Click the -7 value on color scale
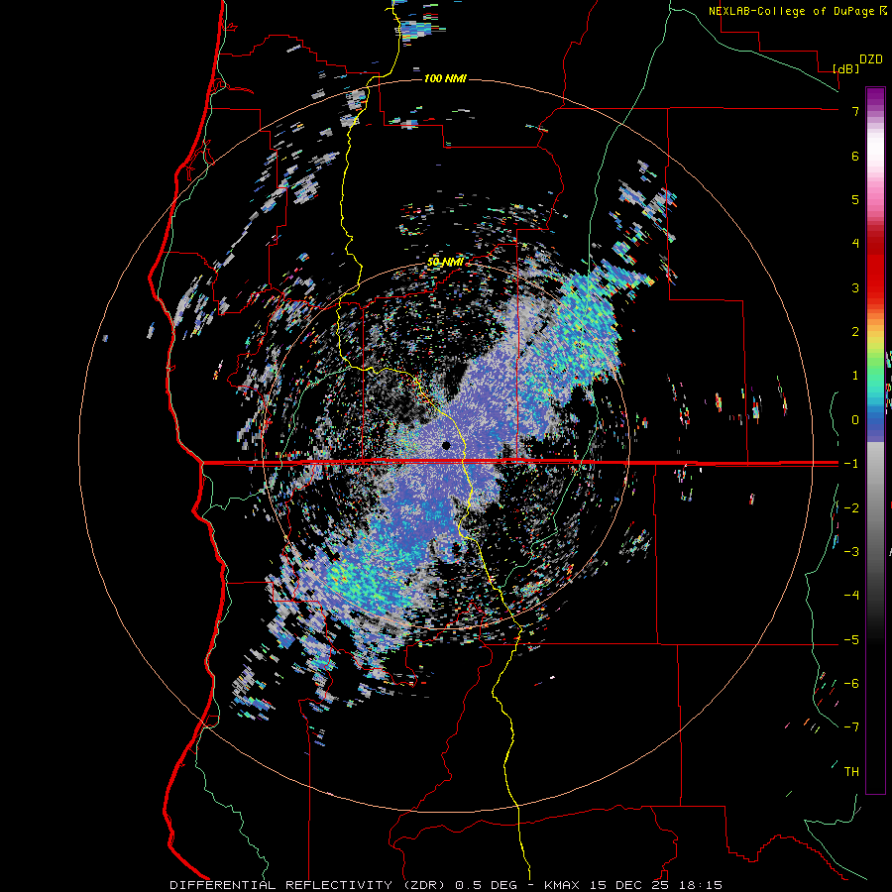892x892 pixels. 851,727
